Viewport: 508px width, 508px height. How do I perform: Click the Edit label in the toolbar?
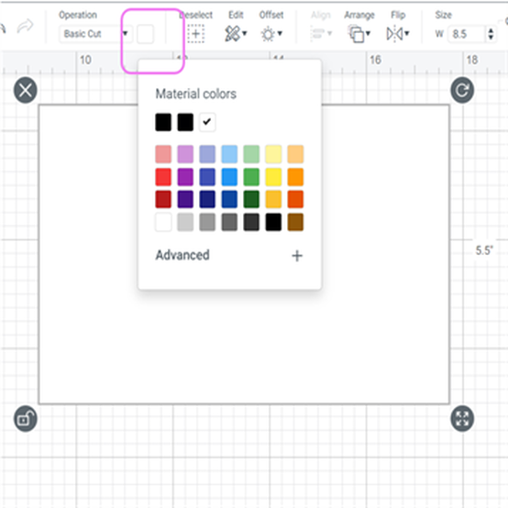tap(236, 15)
